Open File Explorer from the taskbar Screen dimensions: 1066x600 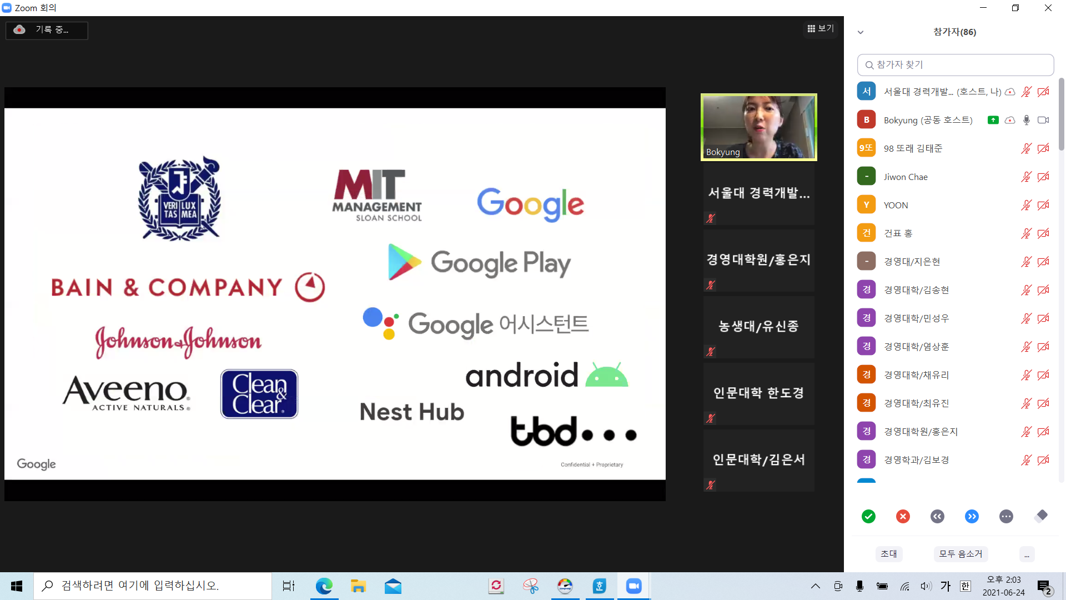(x=358, y=586)
